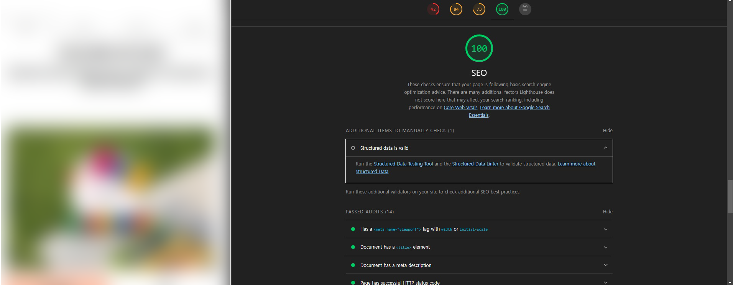Click the red 42 performance score gauge
Screen dimensions: 733x285
point(433,9)
